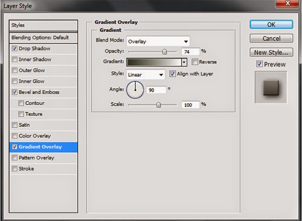302x221 pixels.
Task: Select the Drop Shadow label row
Action: point(43,48)
